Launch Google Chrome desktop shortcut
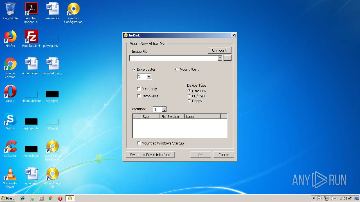Screen dimensions: 360x202 10,68
